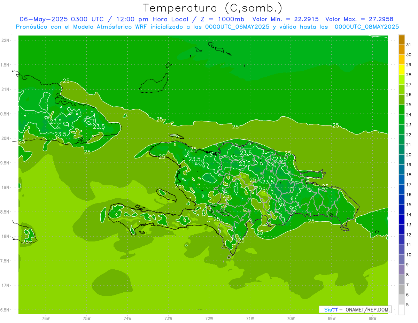Select the "Valor Min. = 22.2915" value
418x323 pixels.
[285, 19]
